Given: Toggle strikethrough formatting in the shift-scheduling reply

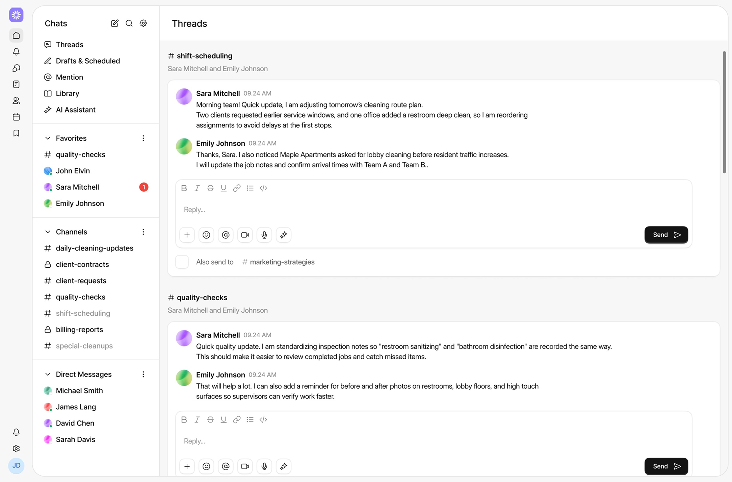Looking at the screenshot, I should coord(210,188).
